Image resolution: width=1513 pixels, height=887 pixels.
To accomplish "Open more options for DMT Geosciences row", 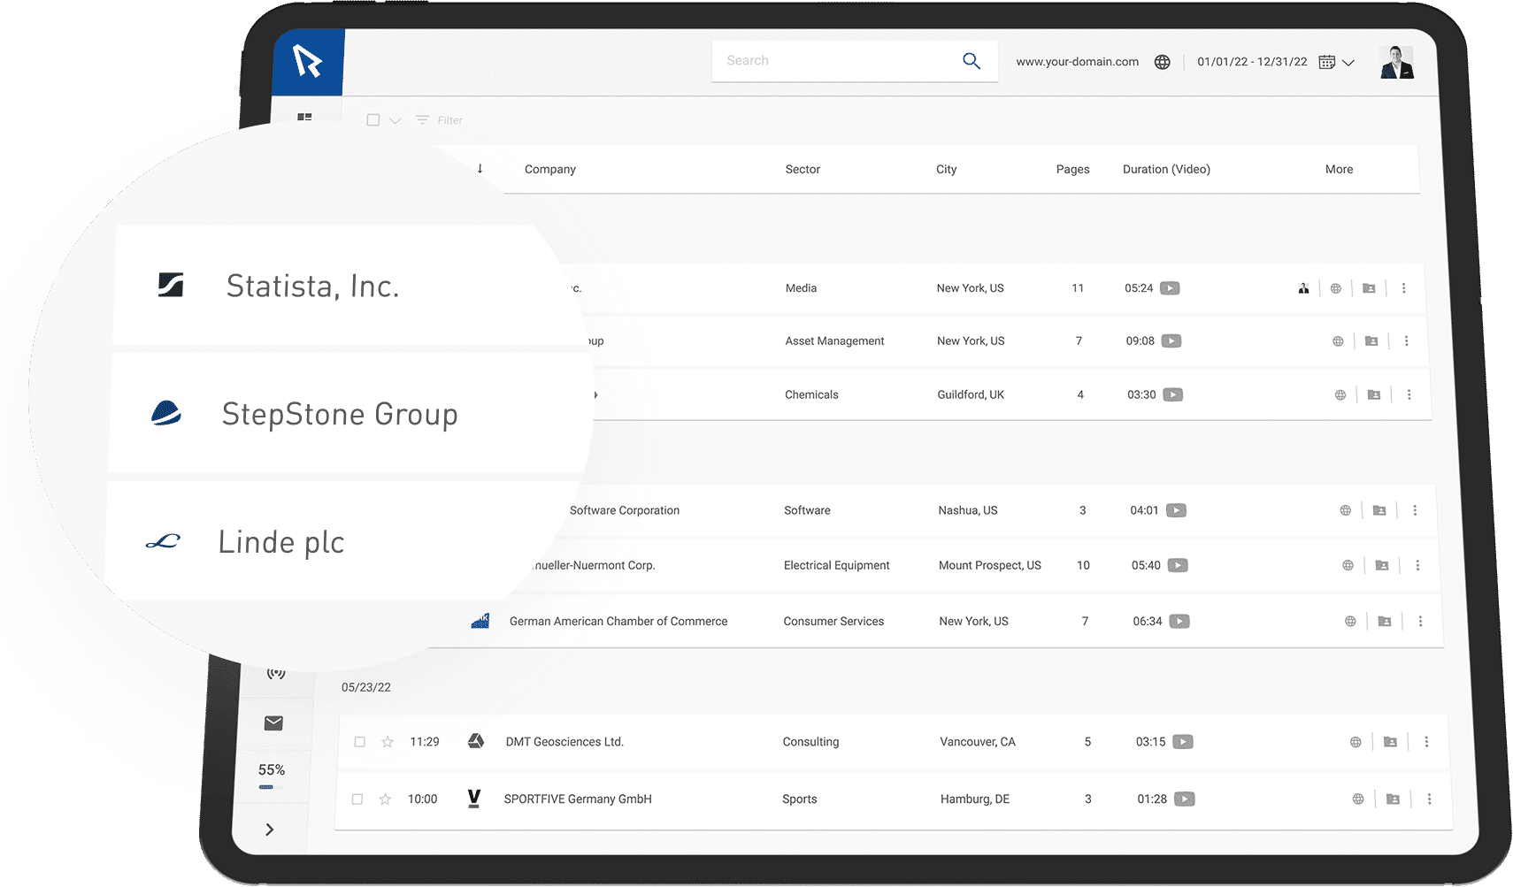I will click(x=1426, y=742).
